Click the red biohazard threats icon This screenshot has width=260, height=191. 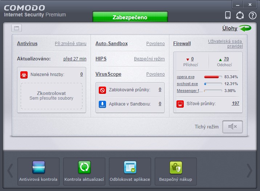[24, 75]
